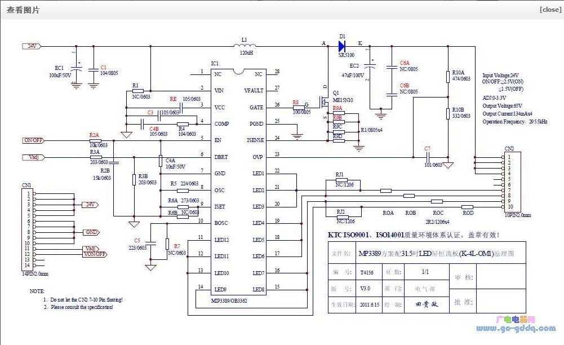The image size is (564, 345).
Task: Select the EC2 47uF/100V capacitor symbol
Action: (x=369, y=67)
